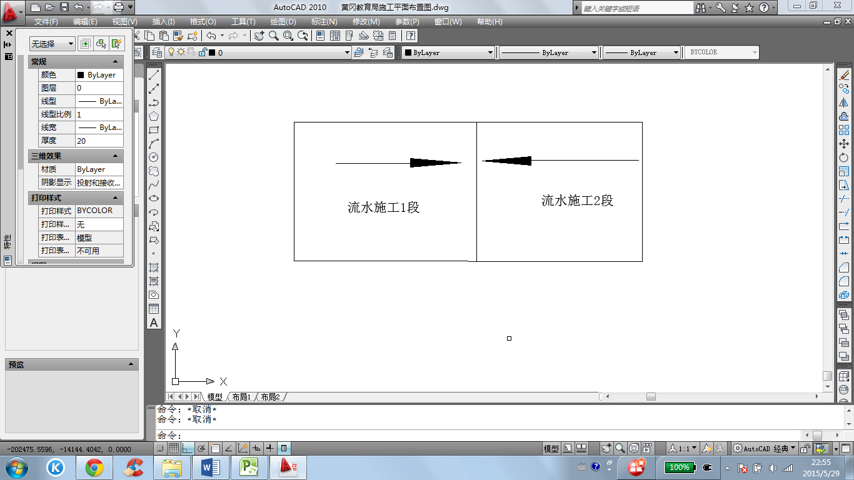Open Word from the taskbar
854x480 pixels.
point(211,467)
